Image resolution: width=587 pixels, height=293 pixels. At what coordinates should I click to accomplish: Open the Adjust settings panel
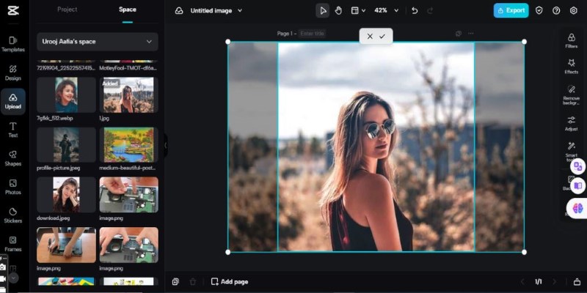571,123
